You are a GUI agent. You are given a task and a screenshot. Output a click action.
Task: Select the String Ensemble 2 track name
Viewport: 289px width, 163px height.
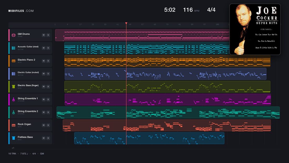(x=28, y=111)
